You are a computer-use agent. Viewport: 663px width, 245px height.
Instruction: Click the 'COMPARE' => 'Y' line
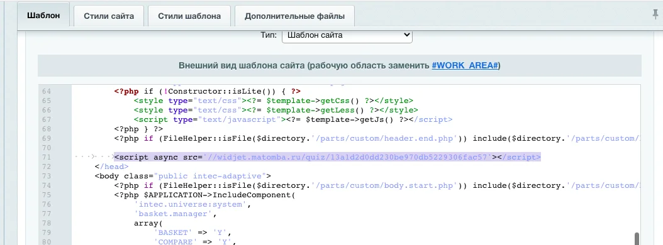(195, 242)
